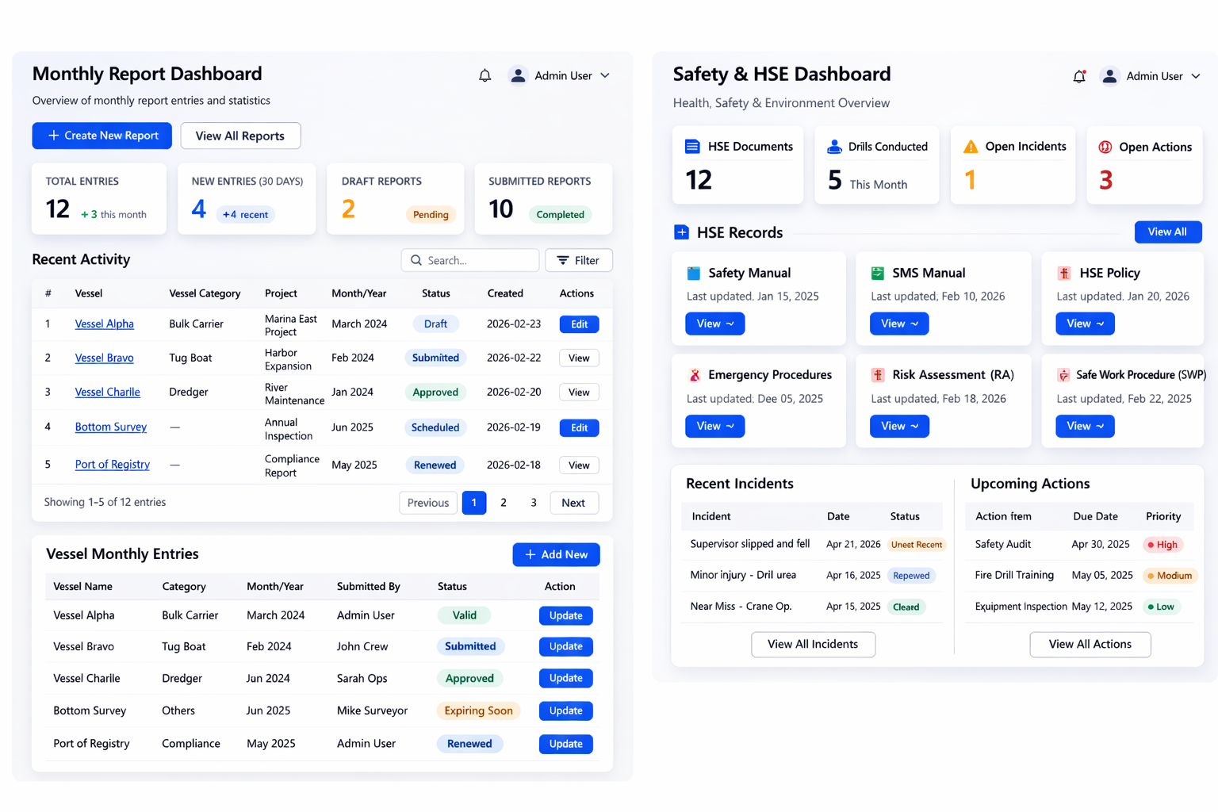Click the HSE Documents card icon
The image size is (1218, 812).
(690, 146)
